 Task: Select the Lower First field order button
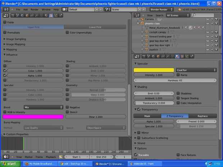coord(95,27)
